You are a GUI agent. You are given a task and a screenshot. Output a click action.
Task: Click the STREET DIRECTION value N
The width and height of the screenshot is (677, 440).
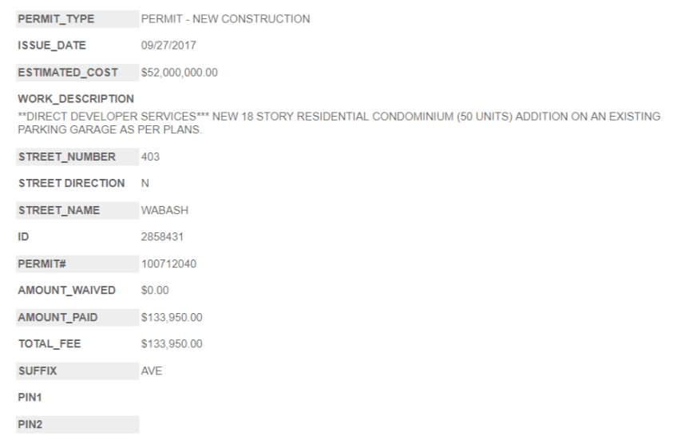(145, 184)
